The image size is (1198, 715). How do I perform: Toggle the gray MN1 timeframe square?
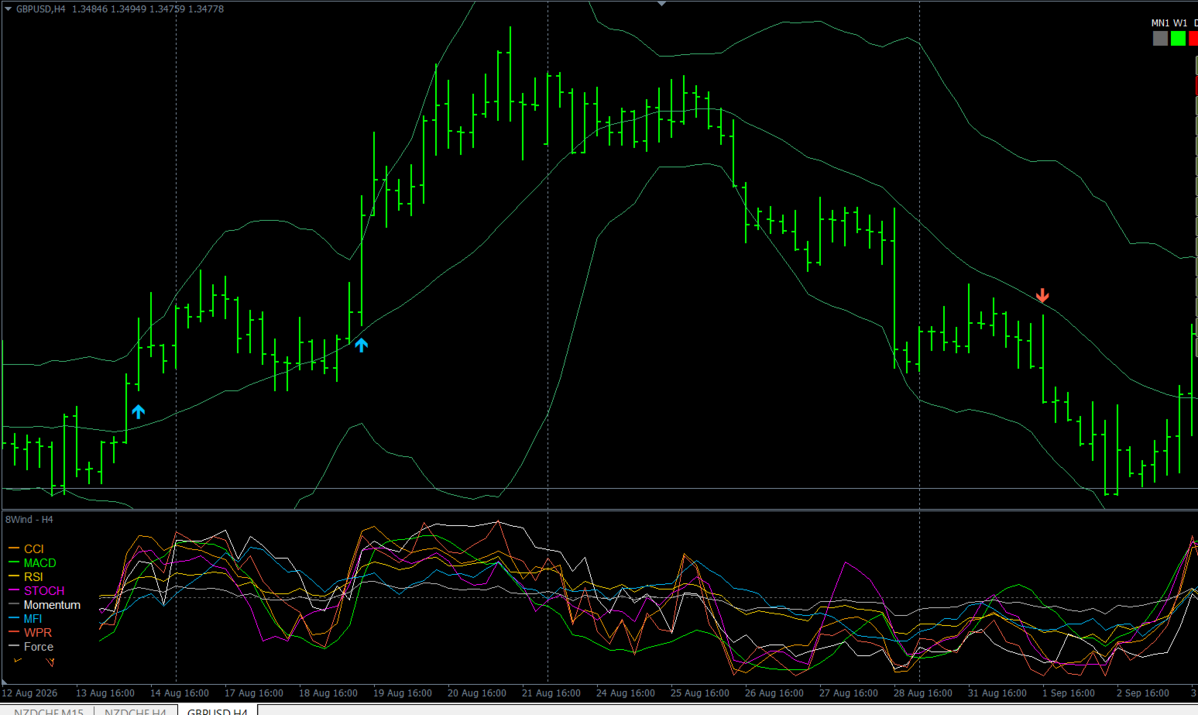click(x=1160, y=38)
